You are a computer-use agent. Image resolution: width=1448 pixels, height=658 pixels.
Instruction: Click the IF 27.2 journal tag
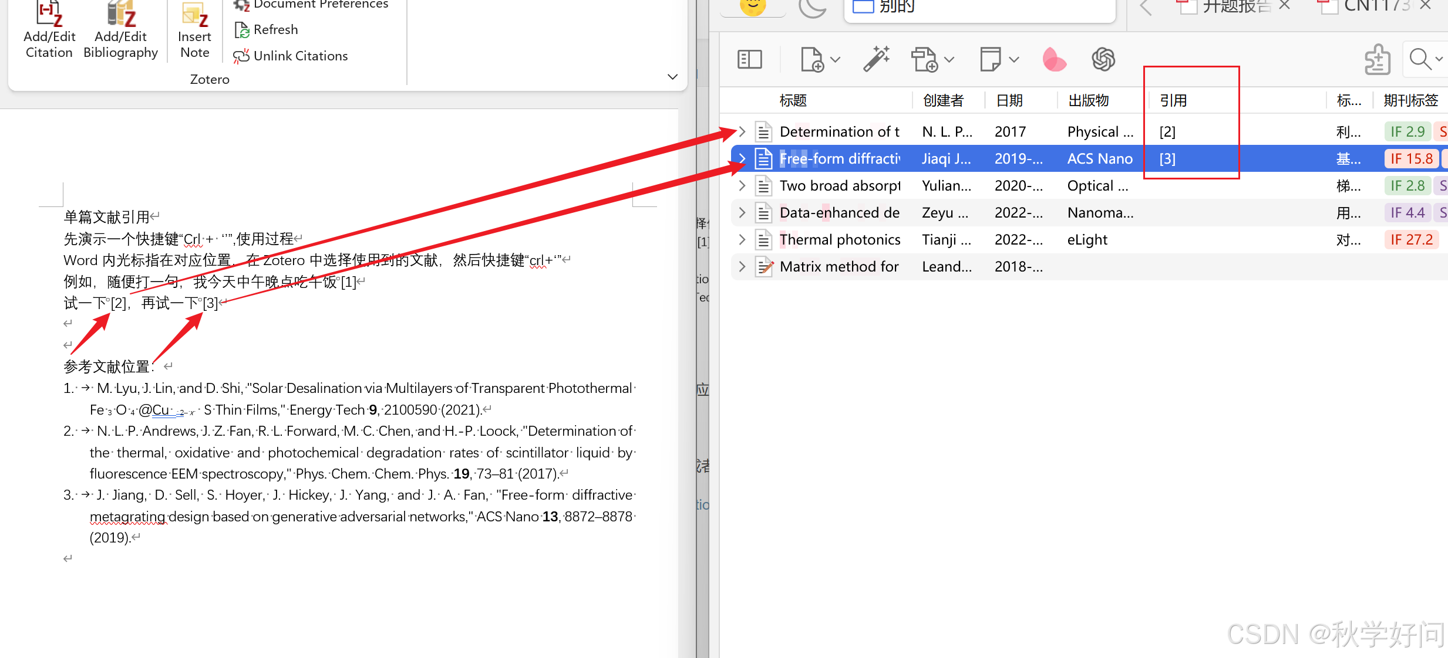click(1411, 239)
